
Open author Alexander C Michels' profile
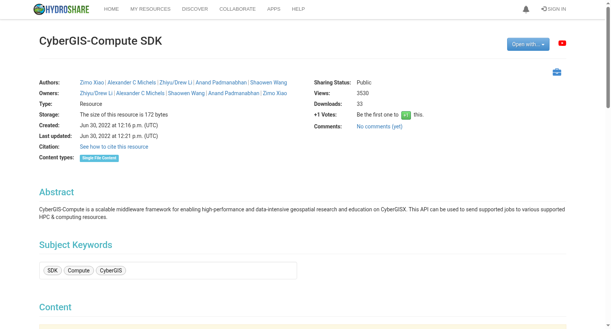click(132, 83)
